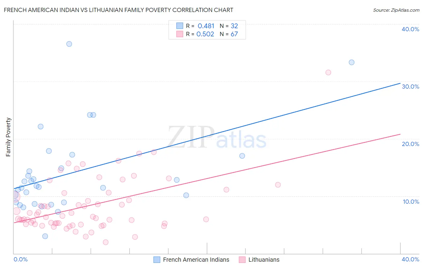Open the ZipAtlas.com source link
423x268 pixels.
(x=396, y=10)
